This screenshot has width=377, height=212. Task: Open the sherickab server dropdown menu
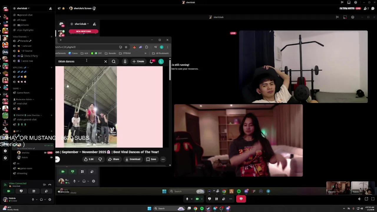(23, 8)
